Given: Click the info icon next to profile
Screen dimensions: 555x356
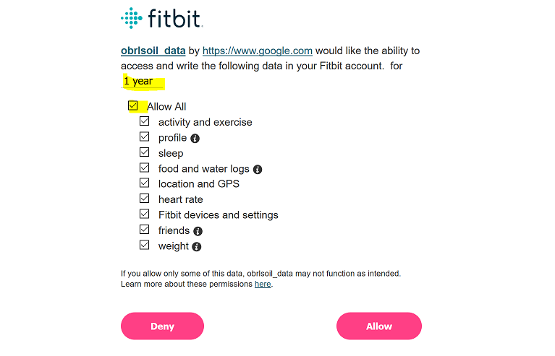Looking at the screenshot, I should 195,139.
